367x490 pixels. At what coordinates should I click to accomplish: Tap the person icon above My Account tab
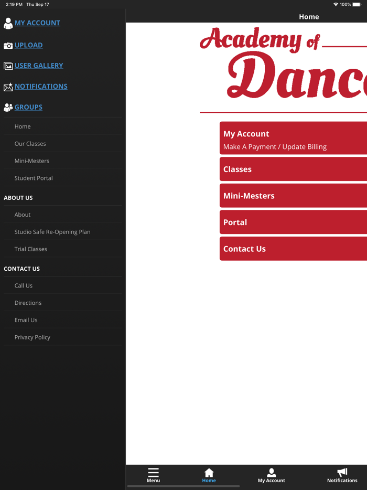272,473
